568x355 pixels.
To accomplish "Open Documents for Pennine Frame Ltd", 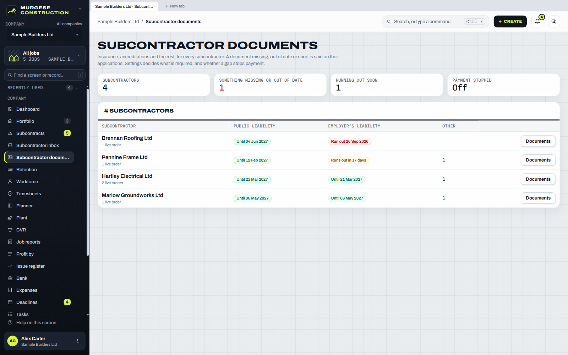I will click(538, 160).
